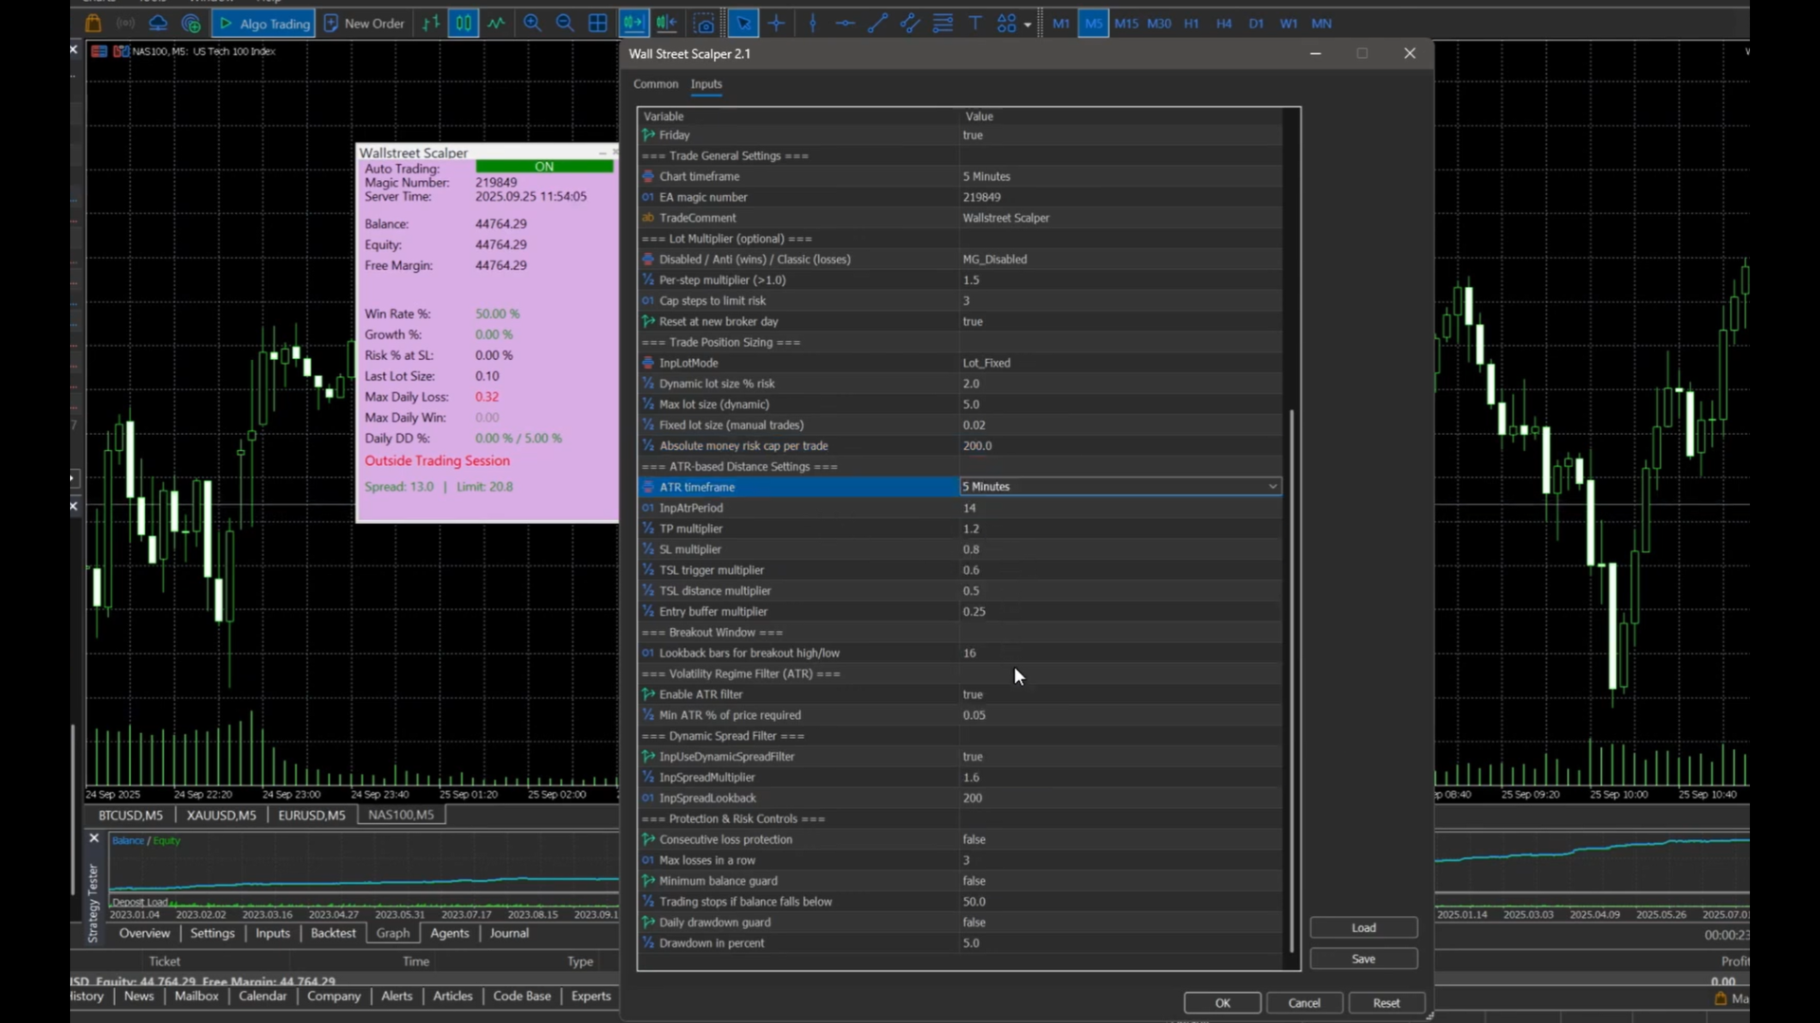This screenshot has height=1023, width=1820.
Task: Zoom out on the chart
Action: pos(565,24)
